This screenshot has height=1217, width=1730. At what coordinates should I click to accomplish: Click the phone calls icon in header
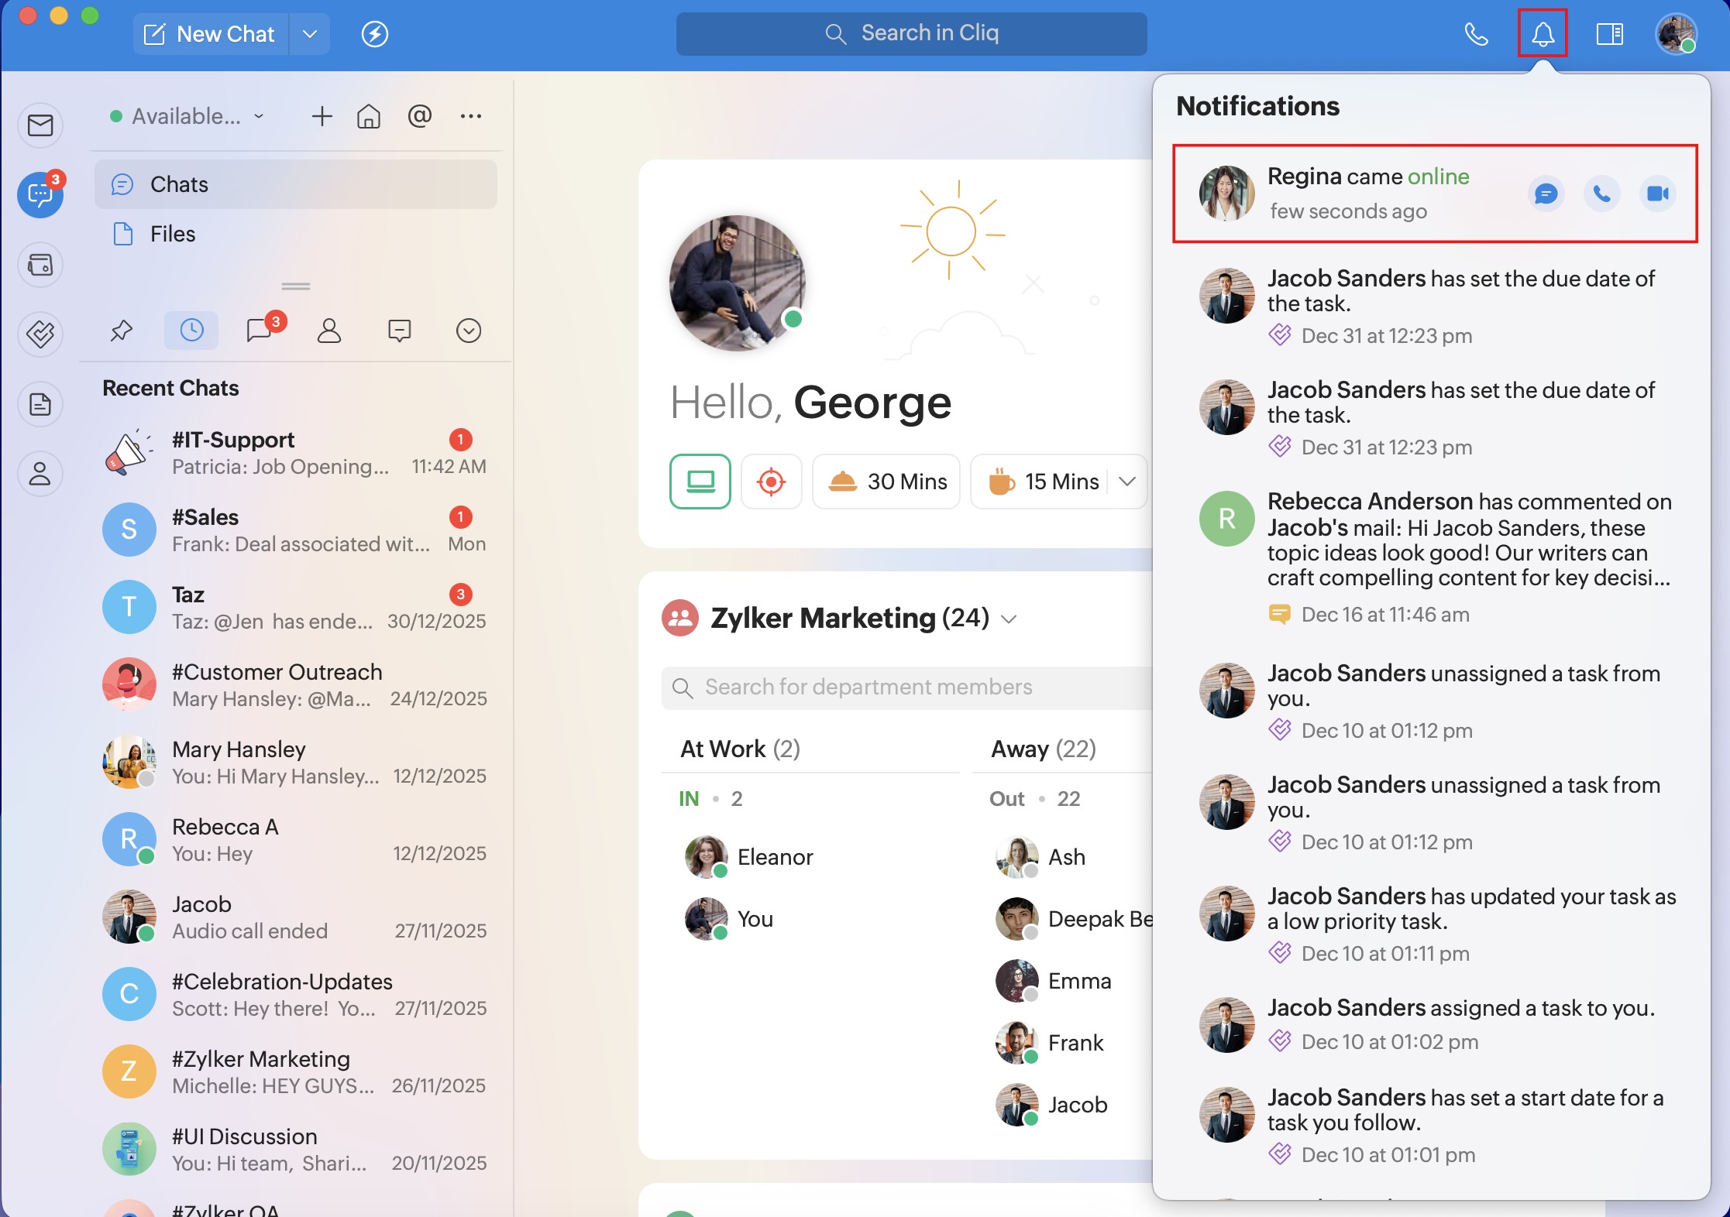1476,34
